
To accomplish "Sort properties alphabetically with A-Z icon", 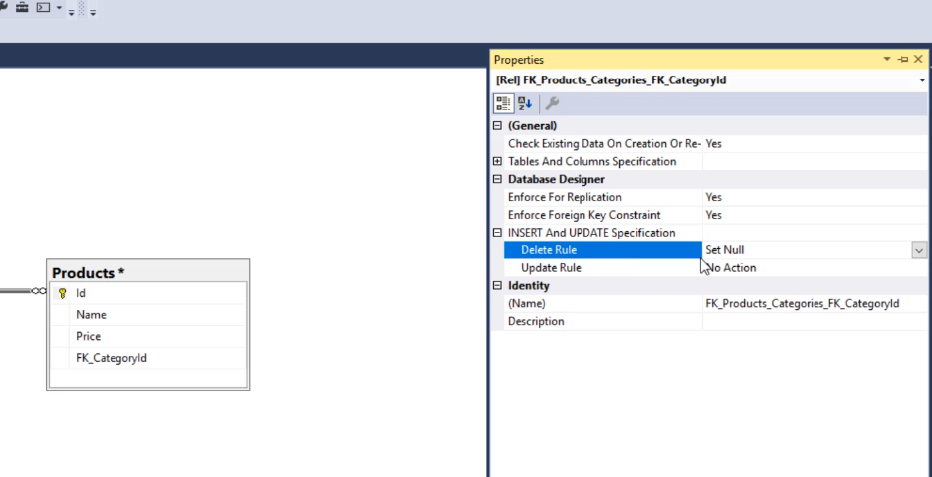I will (524, 103).
